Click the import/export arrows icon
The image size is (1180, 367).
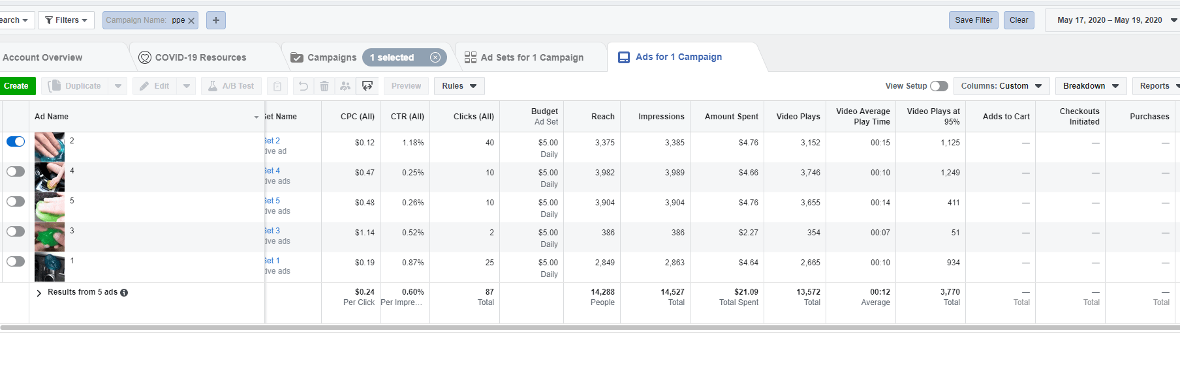click(367, 86)
